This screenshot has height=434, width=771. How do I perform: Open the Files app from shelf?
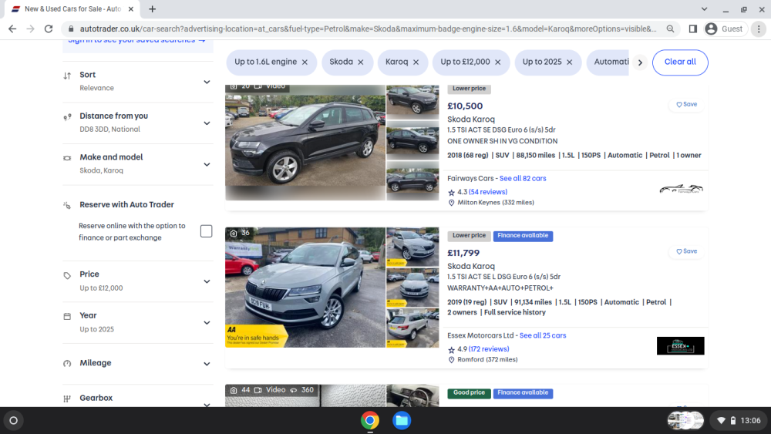402,420
